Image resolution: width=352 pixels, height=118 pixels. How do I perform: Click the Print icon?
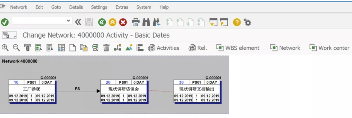pos(136,22)
